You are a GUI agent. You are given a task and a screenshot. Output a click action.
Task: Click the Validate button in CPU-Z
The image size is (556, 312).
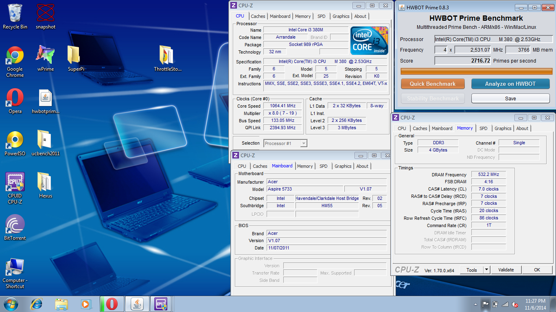(506, 270)
